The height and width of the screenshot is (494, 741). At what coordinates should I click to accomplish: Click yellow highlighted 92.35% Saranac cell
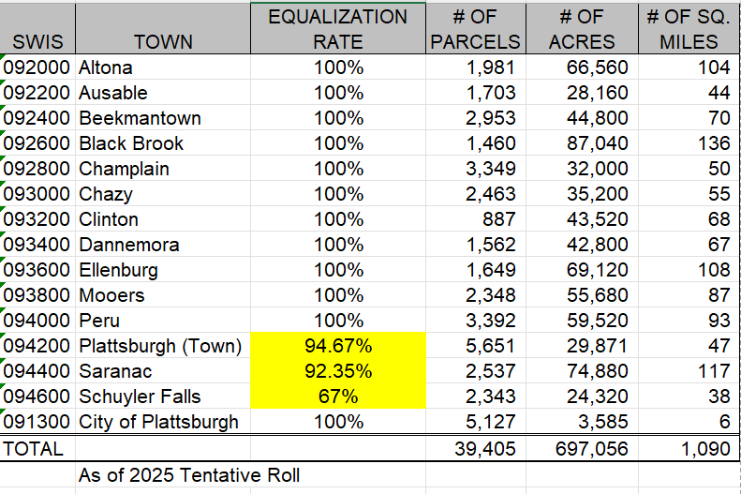(x=338, y=372)
